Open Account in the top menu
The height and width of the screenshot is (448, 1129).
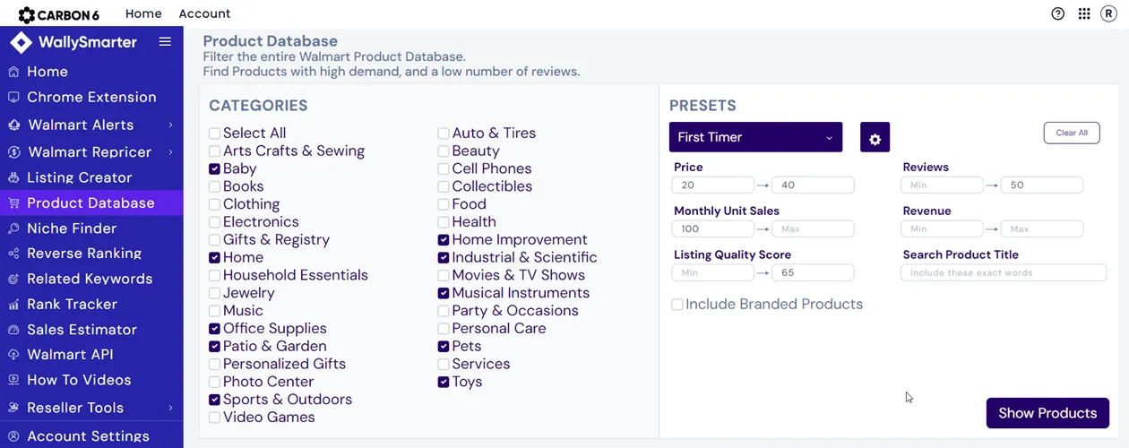click(x=204, y=13)
